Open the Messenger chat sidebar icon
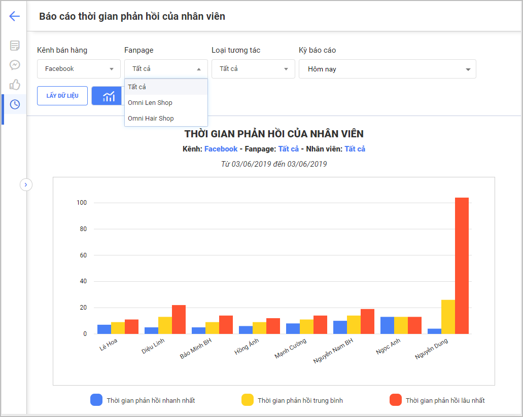The width and height of the screenshot is (523, 417). (x=15, y=65)
